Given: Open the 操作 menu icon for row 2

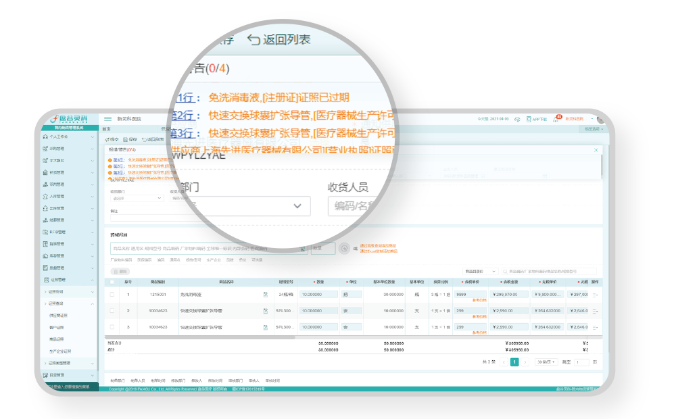Looking at the screenshot, I should click(595, 311).
